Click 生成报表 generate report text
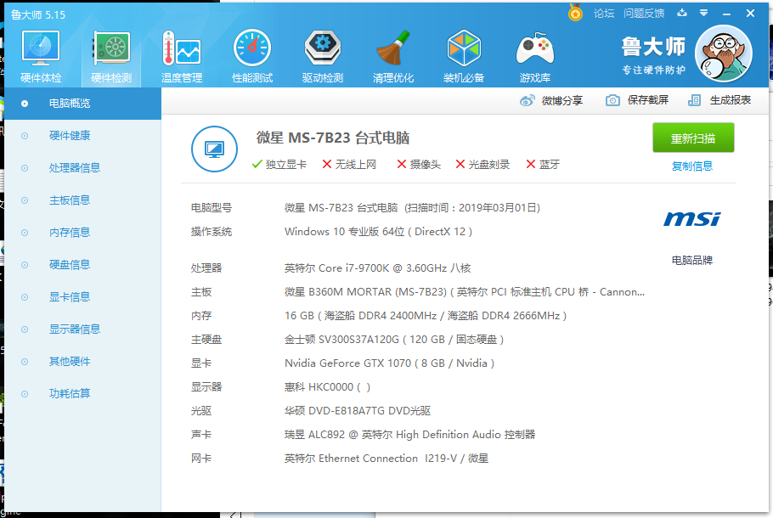 [731, 100]
